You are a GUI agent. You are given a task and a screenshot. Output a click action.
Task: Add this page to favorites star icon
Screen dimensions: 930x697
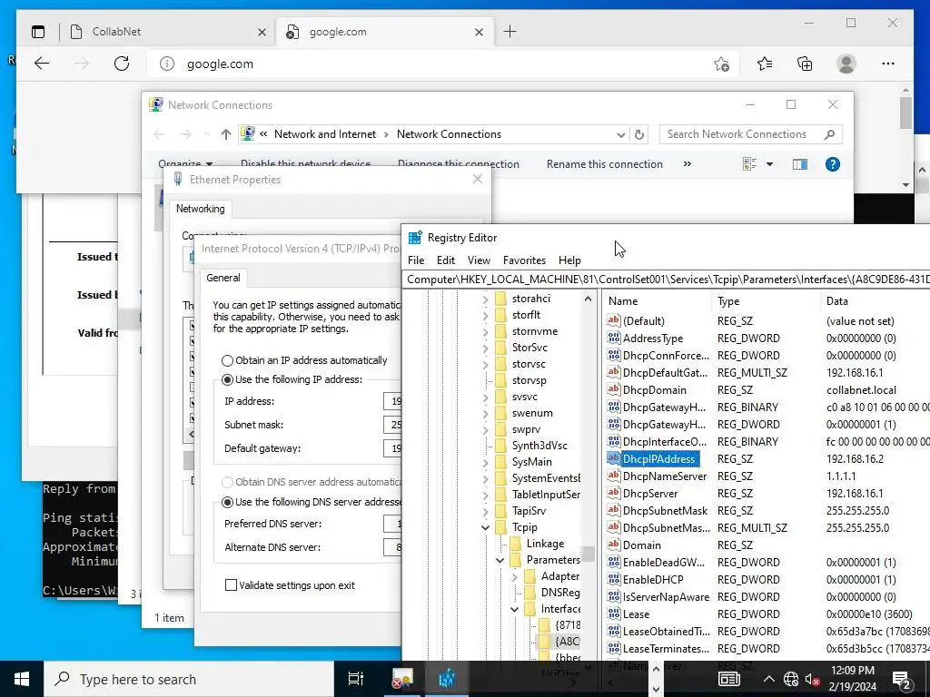721,64
